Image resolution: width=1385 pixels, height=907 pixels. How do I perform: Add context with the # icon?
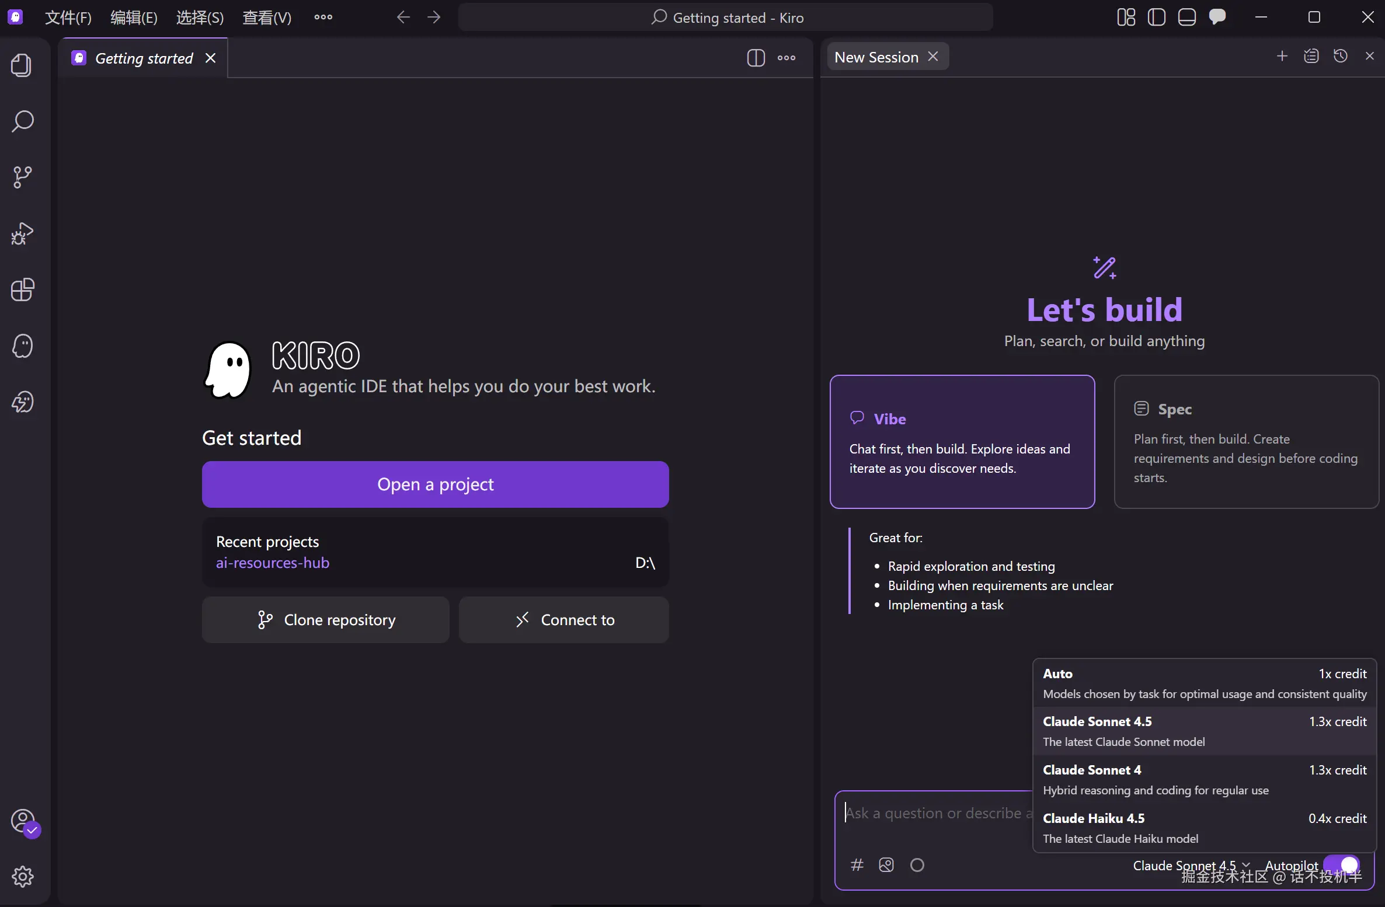tap(857, 864)
